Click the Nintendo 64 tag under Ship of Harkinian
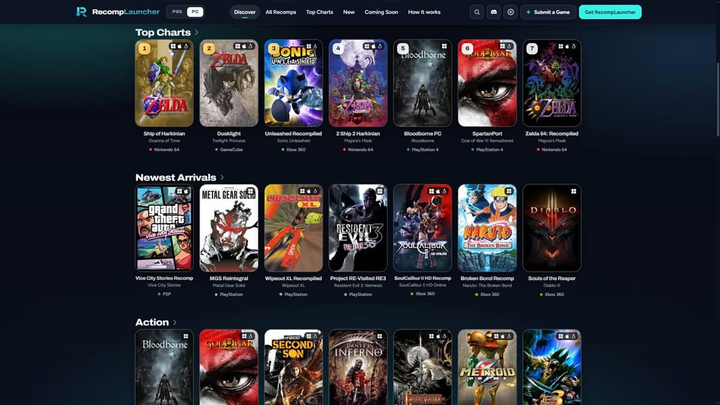 pos(164,149)
